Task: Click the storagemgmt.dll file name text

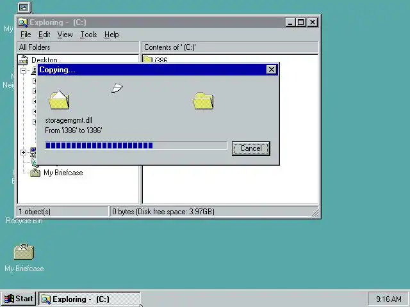Action: coord(69,120)
